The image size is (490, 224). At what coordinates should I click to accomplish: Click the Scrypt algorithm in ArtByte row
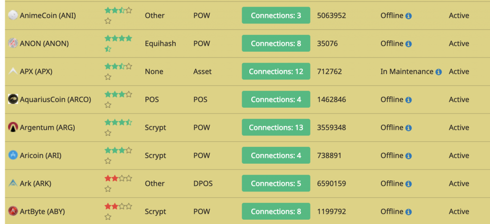pos(156,212)
